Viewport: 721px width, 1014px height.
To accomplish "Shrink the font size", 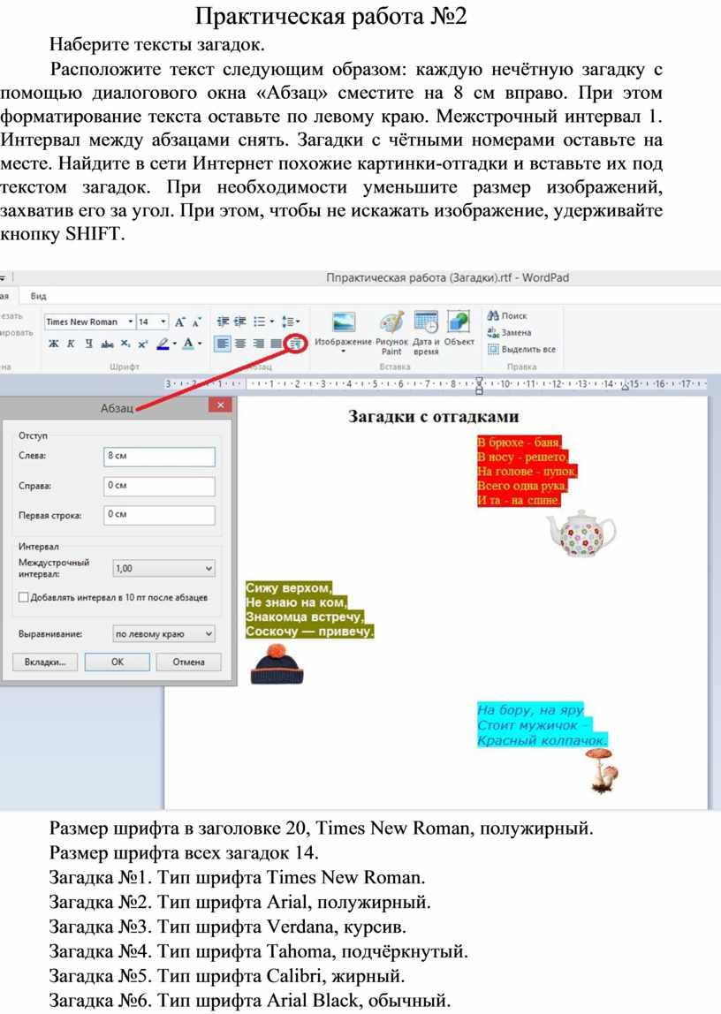I will (196, 322).
